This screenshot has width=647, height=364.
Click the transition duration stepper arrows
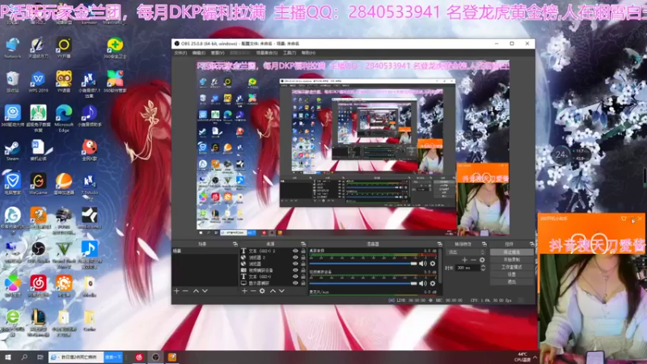[483, 268]
